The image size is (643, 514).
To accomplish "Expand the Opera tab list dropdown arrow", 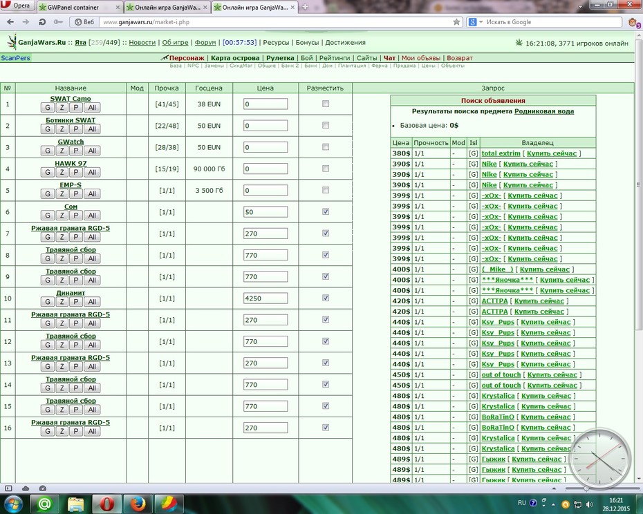I will tap(580, 7).
